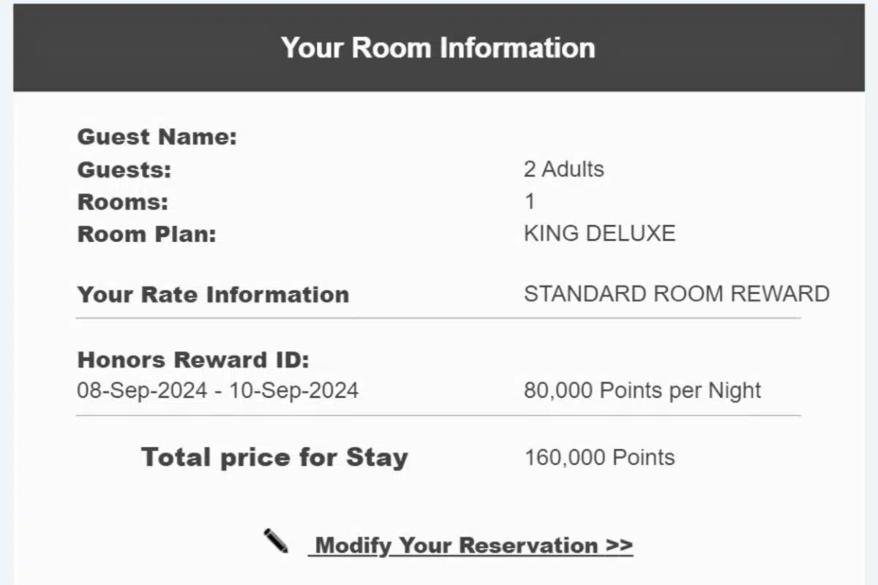Click the pencil edit icon
878x585 pixels.
276,542
